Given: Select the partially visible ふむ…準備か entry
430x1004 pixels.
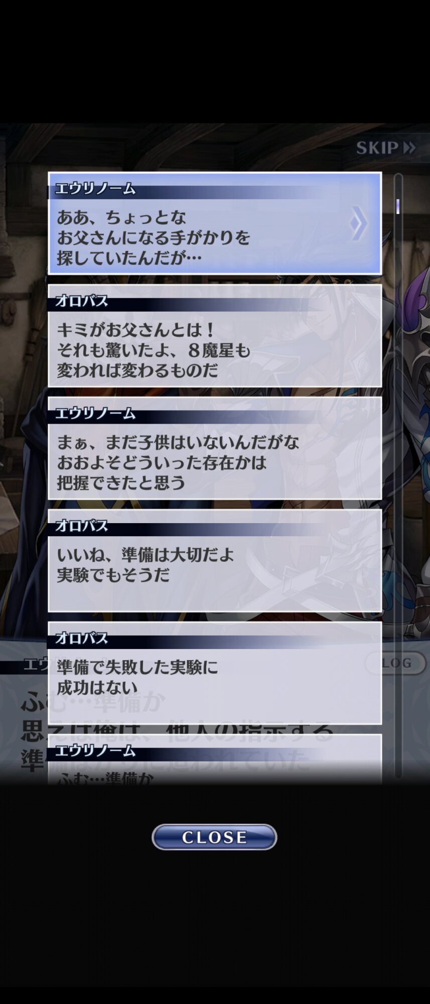Looking at the screenshot, I should pyautogui.click(x=215, y=759).
